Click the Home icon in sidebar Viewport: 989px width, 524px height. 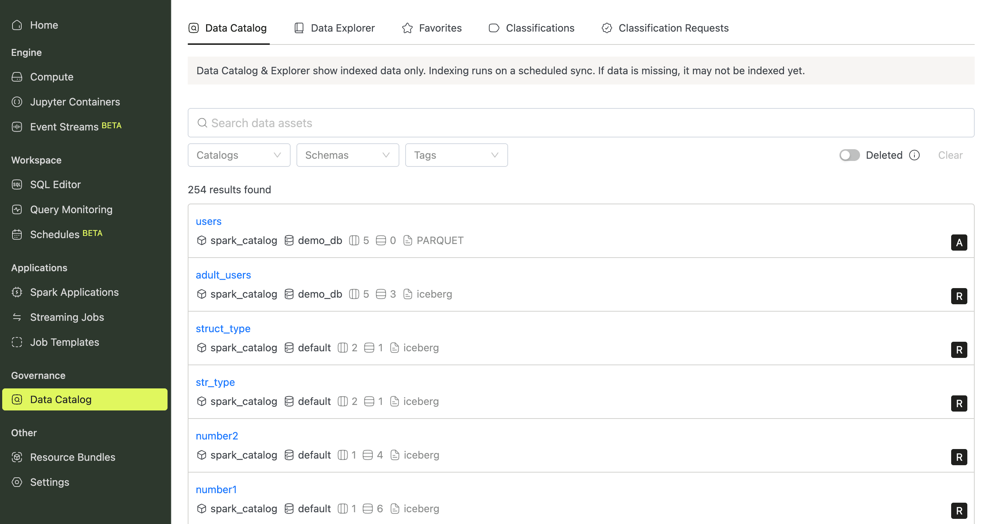[17, 25]
